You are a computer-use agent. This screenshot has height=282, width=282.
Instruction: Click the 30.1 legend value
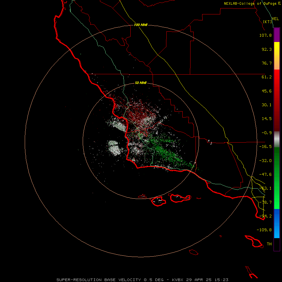[267, 105]
